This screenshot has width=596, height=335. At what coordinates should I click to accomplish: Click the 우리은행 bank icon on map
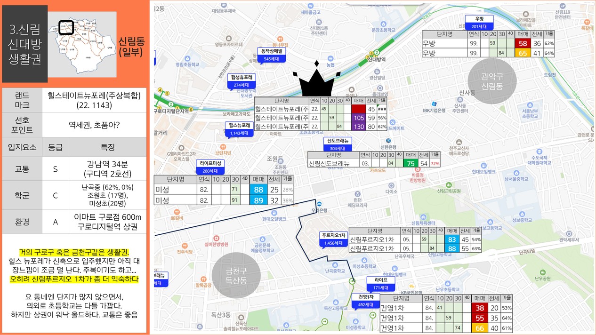tap(319, 204)
